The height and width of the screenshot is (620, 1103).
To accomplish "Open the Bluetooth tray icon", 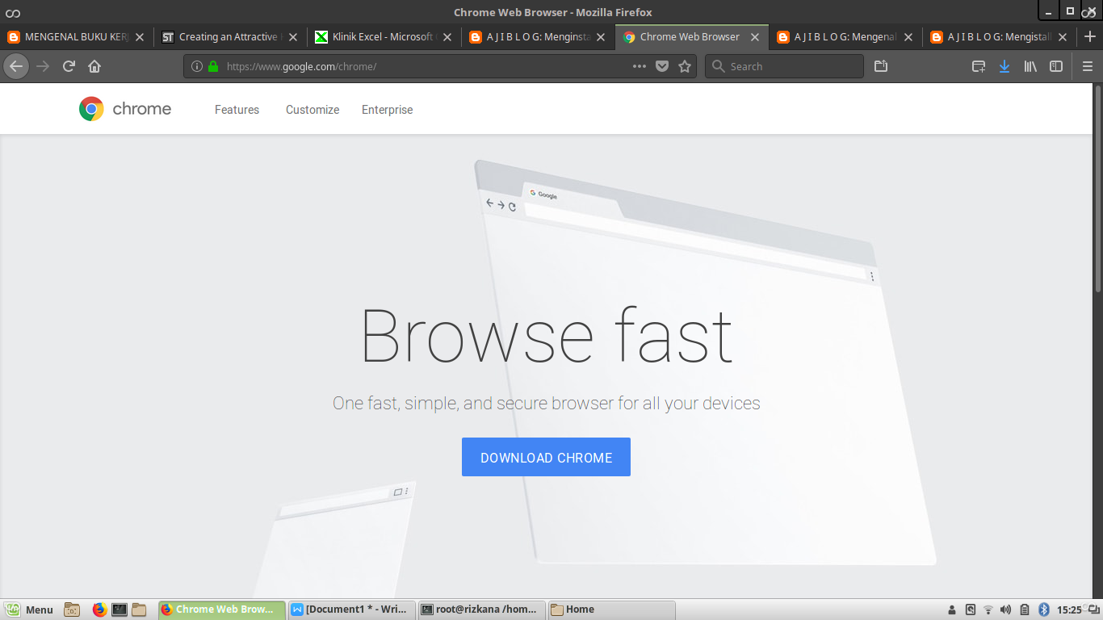I will tap(1043, 610).
